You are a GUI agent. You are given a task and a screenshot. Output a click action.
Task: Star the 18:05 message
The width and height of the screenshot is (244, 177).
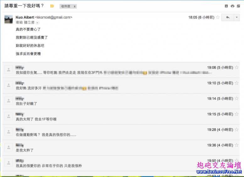click(x=218, y=17)
